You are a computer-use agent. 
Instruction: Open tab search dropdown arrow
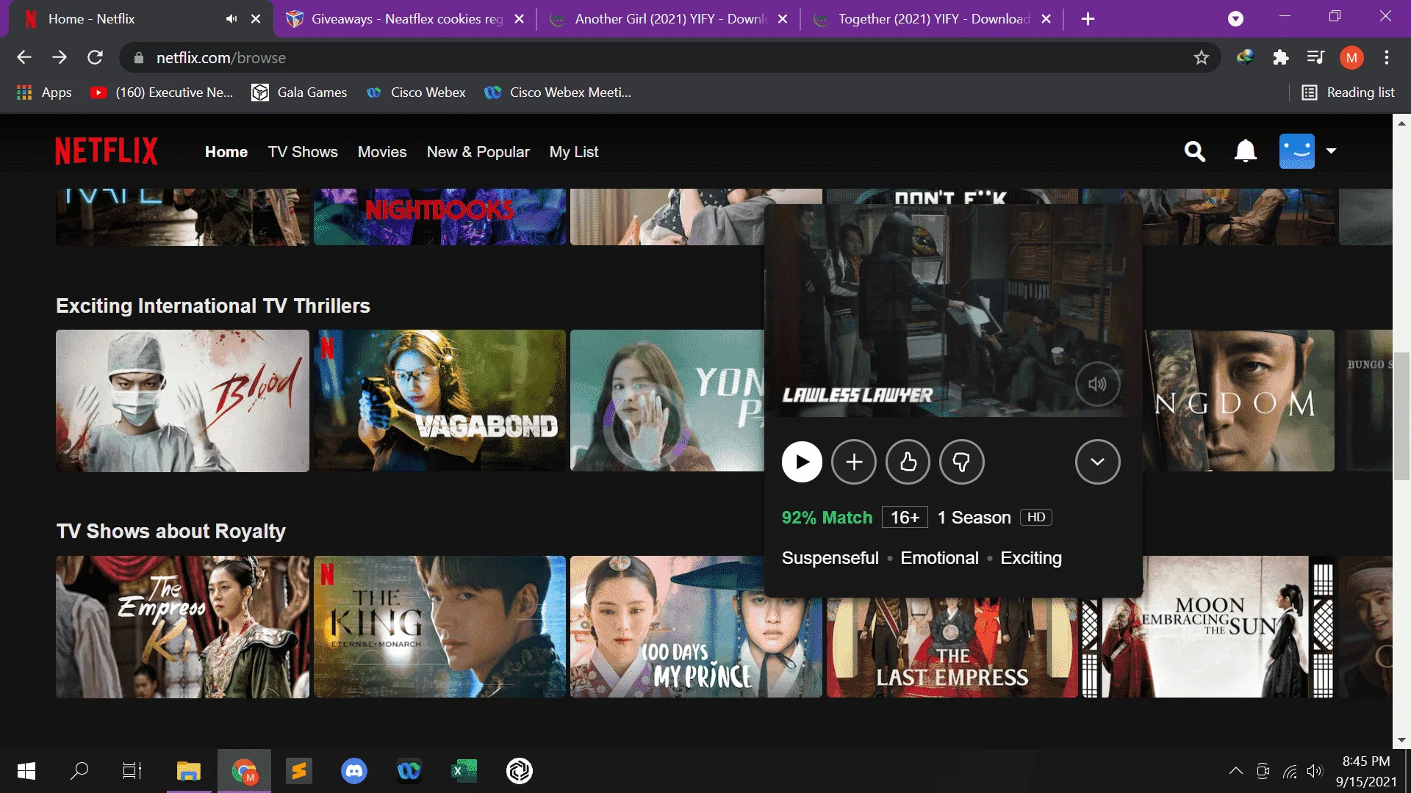pyautogui.click(x=1236, y=19)
